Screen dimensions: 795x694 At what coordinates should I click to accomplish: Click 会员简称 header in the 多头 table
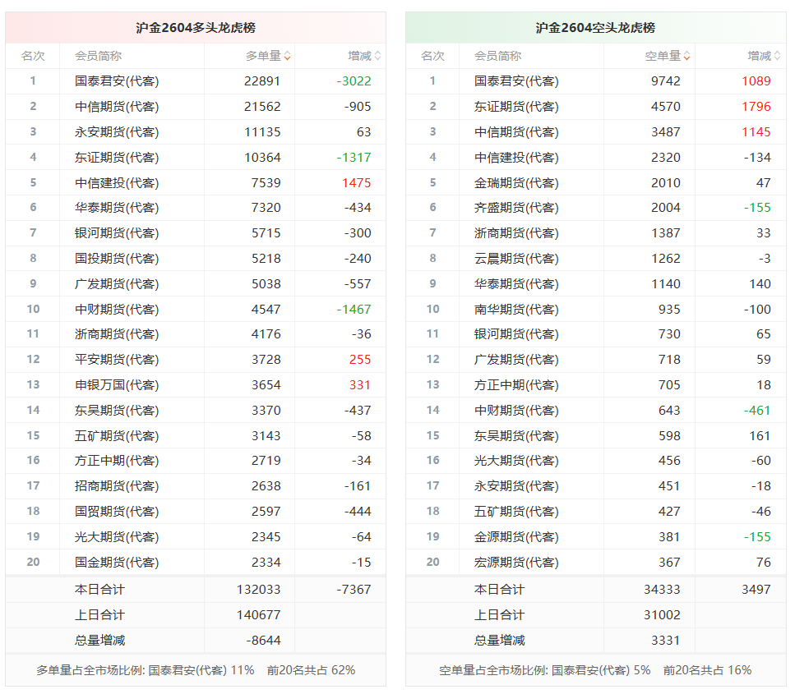point(99,56)
